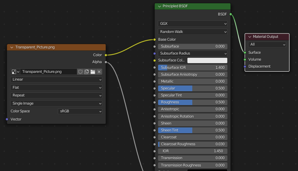Collapse the Principled BSDF node
The width and height of the screenshot is (298, 171).
coord(159,6)
